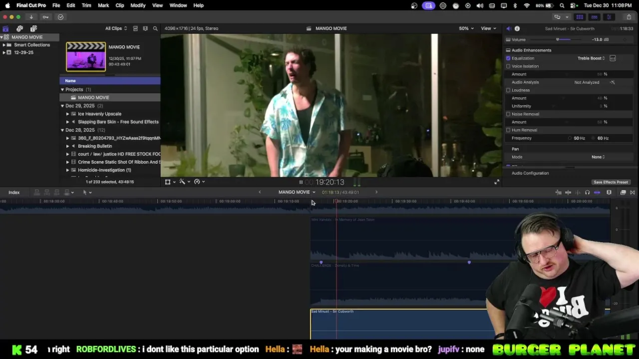Click the MANGO MOVIE timeline title dropdown
Image resolution: width=639 pixels, height=359 pixels.
point(297,192)
